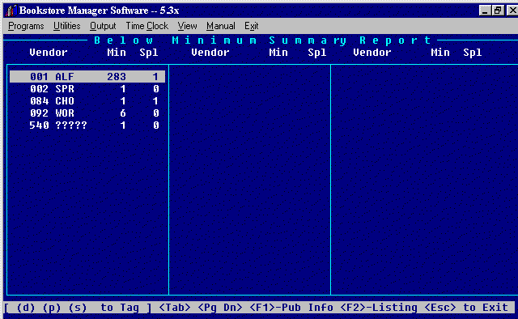Click the first Spl column header
Screen dimensions: 518x319
[149, 53]
